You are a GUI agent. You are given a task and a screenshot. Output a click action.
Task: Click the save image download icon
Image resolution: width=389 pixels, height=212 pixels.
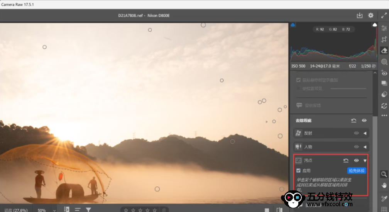point(360,15)
